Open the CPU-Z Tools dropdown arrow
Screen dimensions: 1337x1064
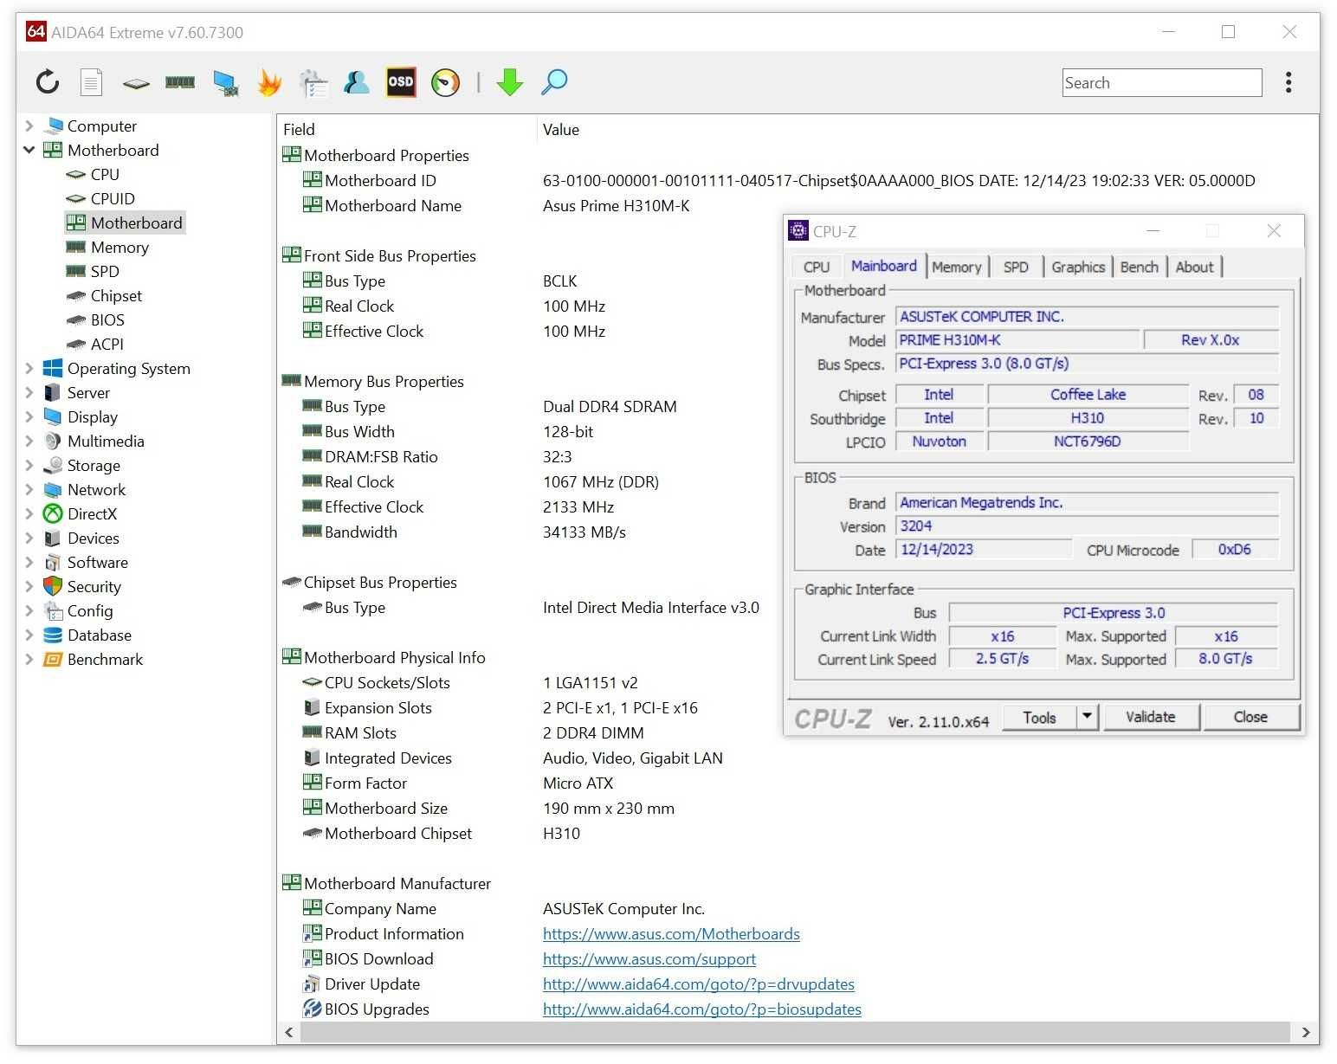pos(1088,717)
